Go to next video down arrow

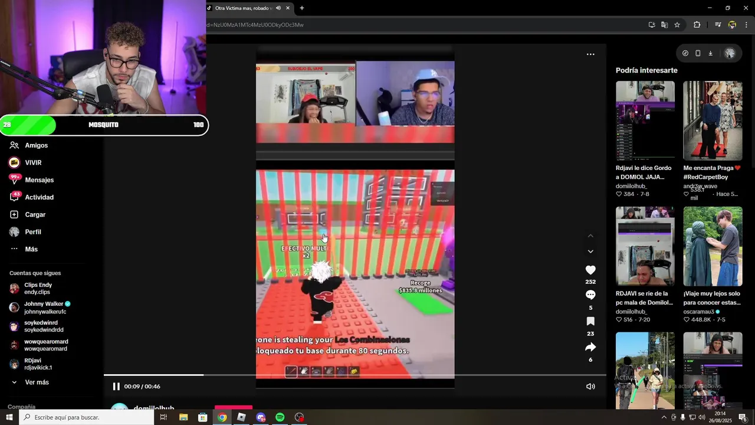pyautogui.click(x=590, y=251)
